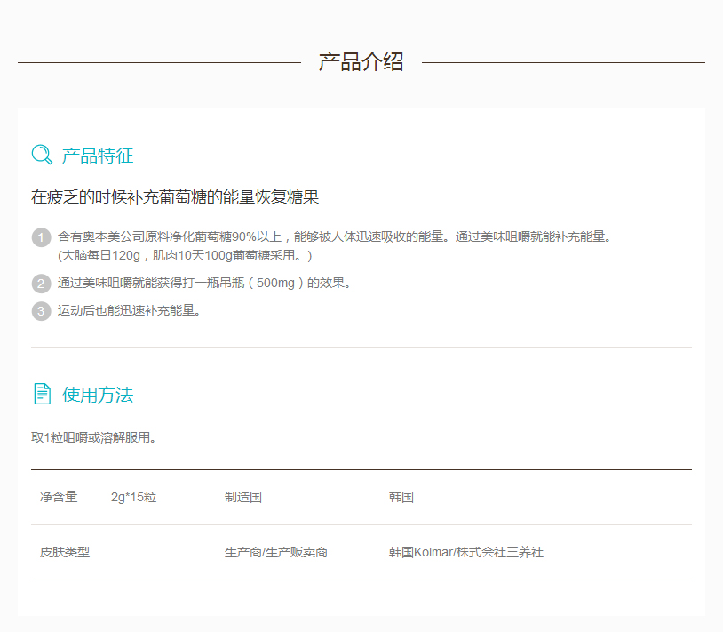Screen dimensions: 723x632
Task: Click the document icon beside 使用方法
Action: (42, 394)
